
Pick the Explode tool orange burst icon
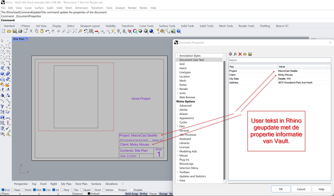click(x=8, y=85)
